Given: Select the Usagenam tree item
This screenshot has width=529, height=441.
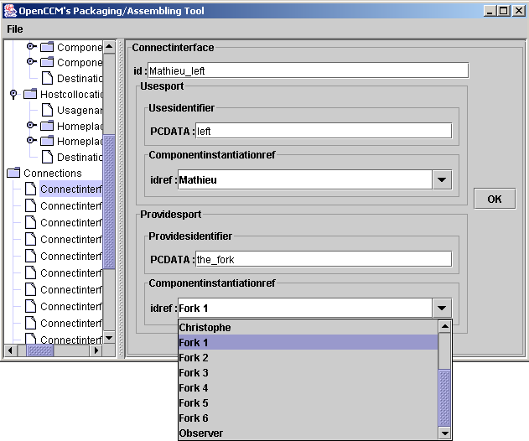Looking at the screenshot, I should 80,111.
